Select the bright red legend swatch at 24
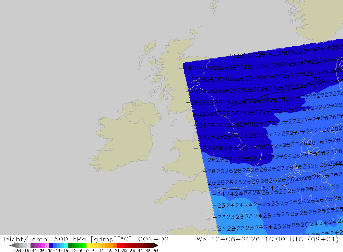Viewport: 343px width, 252px height. (x=118, y=245)
